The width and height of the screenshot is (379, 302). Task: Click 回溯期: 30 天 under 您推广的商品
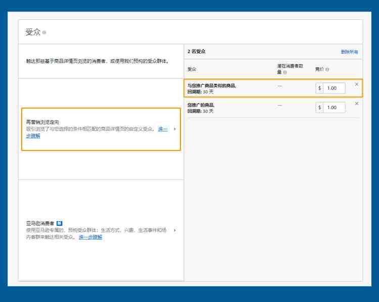[201, 111]
